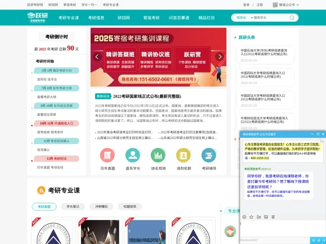
Task: Expand the 微信公众号 dropdown arrow
Action: click(x=297, y=5)
